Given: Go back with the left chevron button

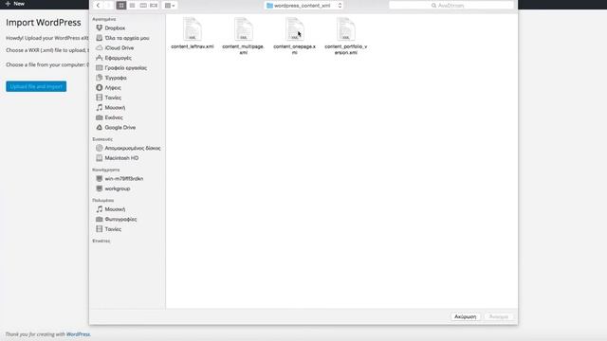Looking at the screenshot, I should point(98,6).
